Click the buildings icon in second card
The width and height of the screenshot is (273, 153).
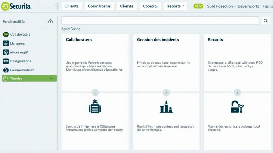[x=166, y=107]
